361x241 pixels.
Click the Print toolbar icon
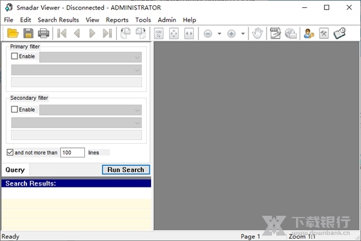coord(43,34)
